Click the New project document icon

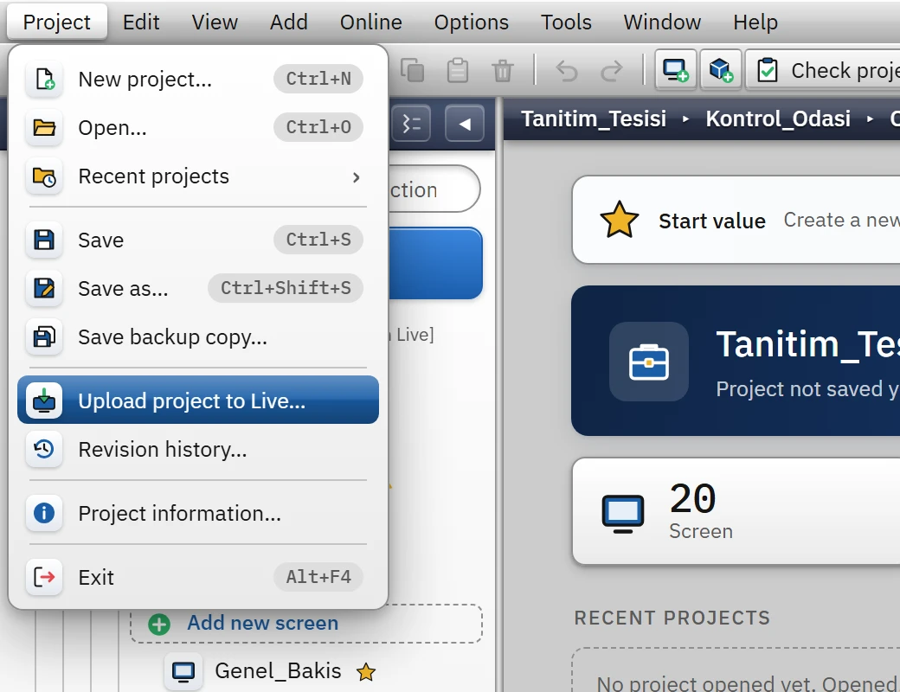click(44, 80)
